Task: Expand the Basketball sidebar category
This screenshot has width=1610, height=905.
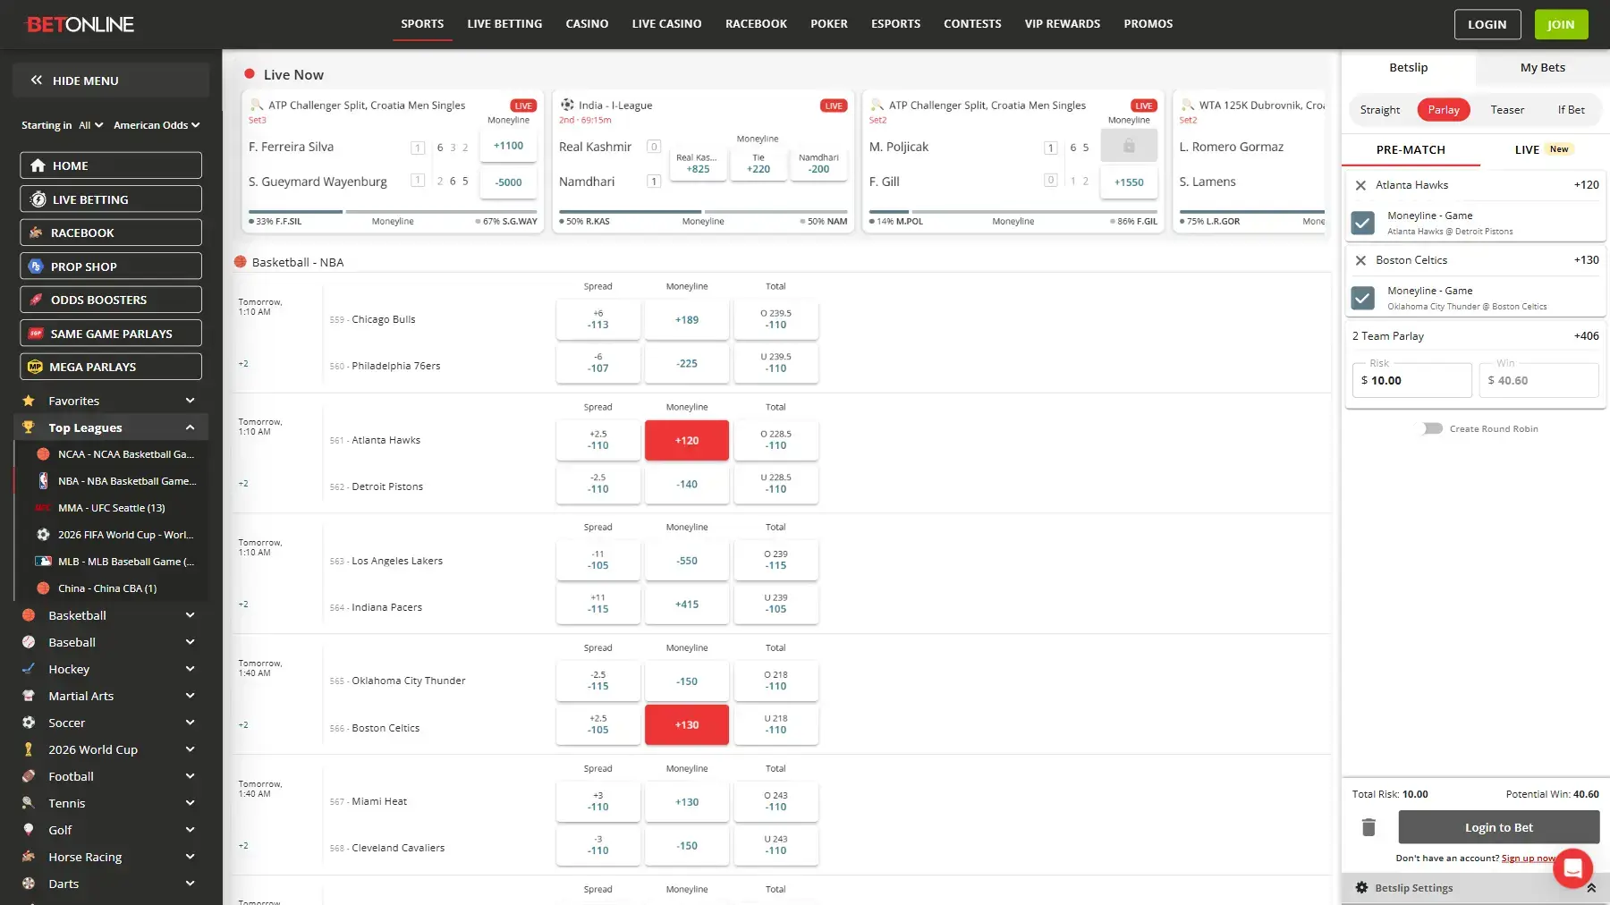Action: (190, 615)
